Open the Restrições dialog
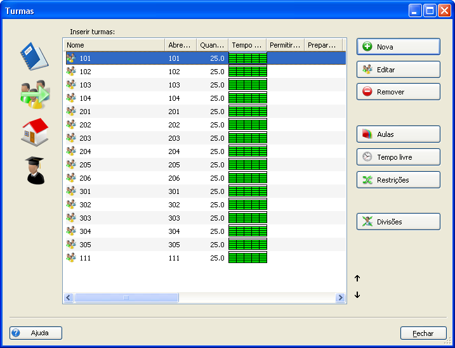This screenshot has width=455, height=348. tap(398, 180)
